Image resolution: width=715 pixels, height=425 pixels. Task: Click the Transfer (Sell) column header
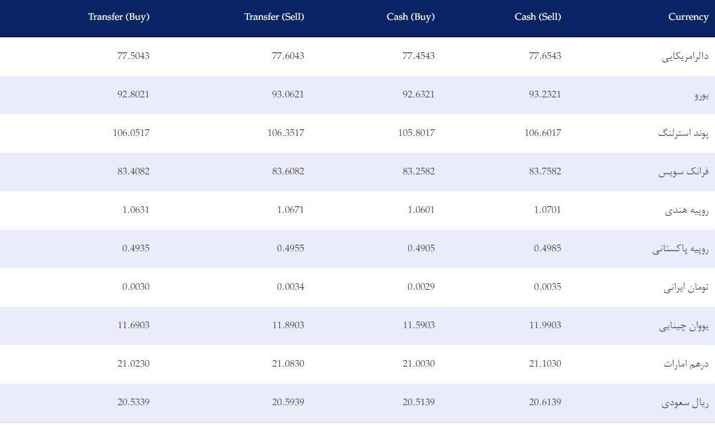click(274, 17)
